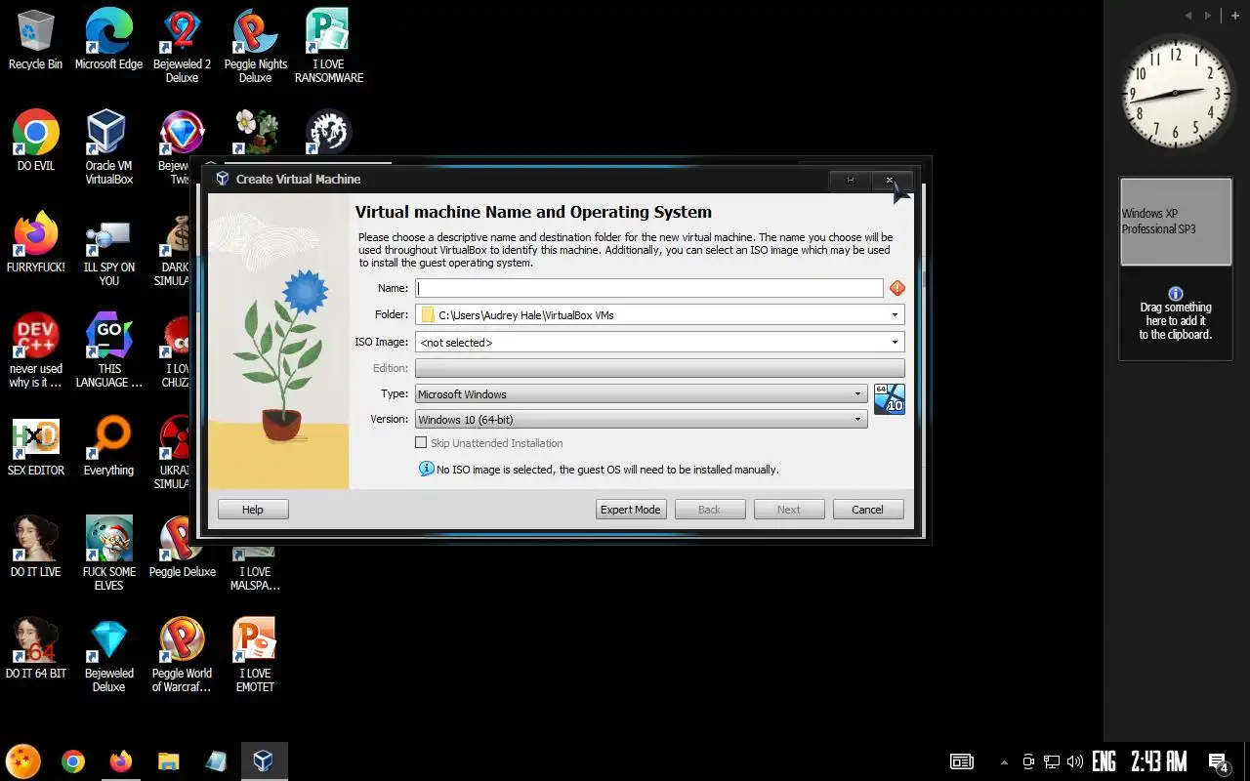Click the network tray icon
This screenshot has height=781, width=1250.
coord(1052,761)
